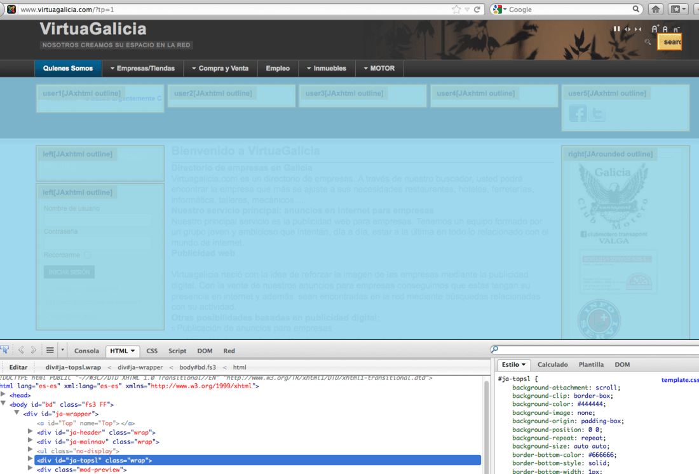Pause layout toggle icon in site header
Image resolution: width=699 pixels, height=474 pixels.
pos(616,29)
